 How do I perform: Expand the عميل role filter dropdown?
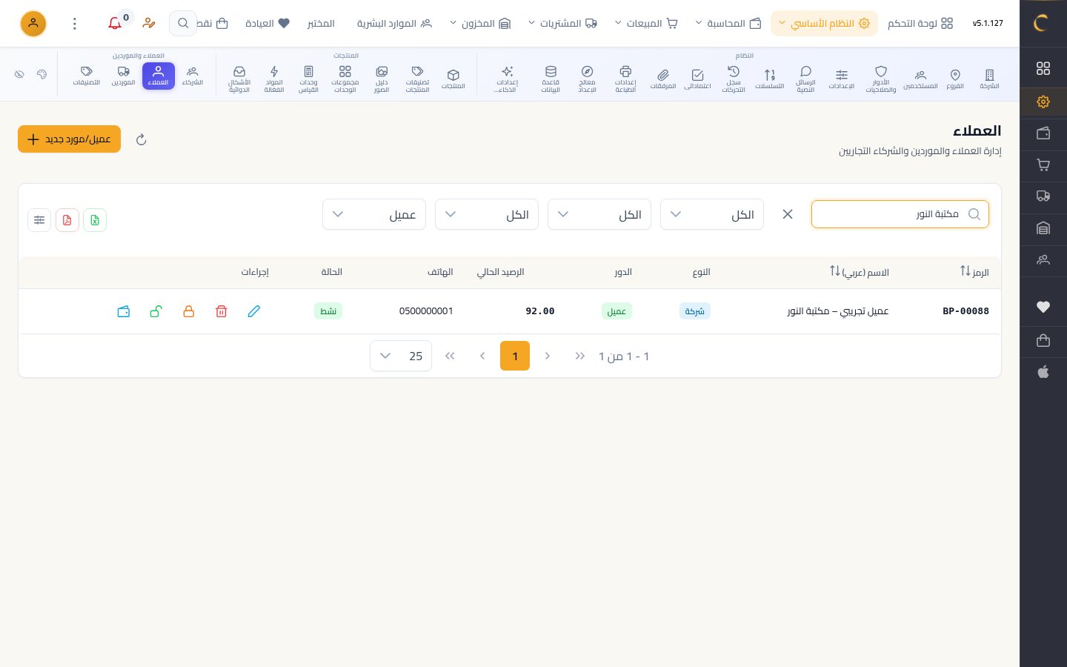pyautogui.click(x=374, y=214)
